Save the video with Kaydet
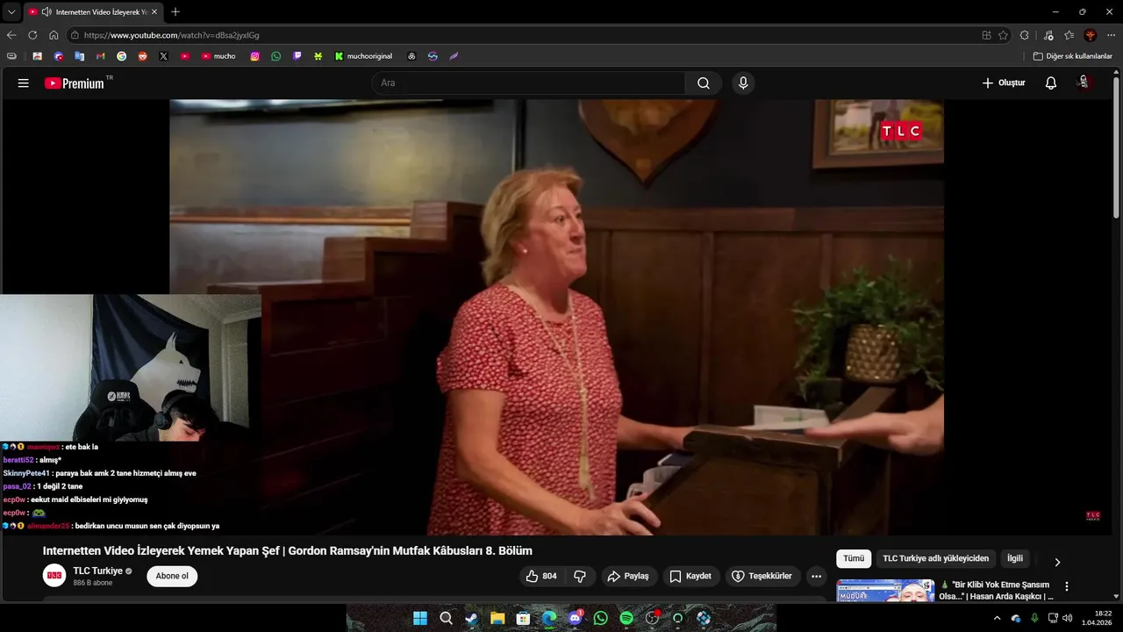This screenshot has width=1123, height=632. (x=690, y=577)
